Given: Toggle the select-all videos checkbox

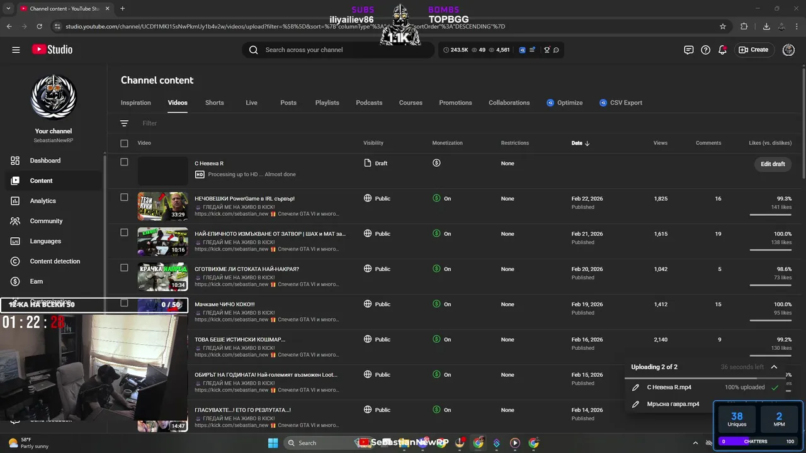Looking at the screenshot, I should [124, 143].
